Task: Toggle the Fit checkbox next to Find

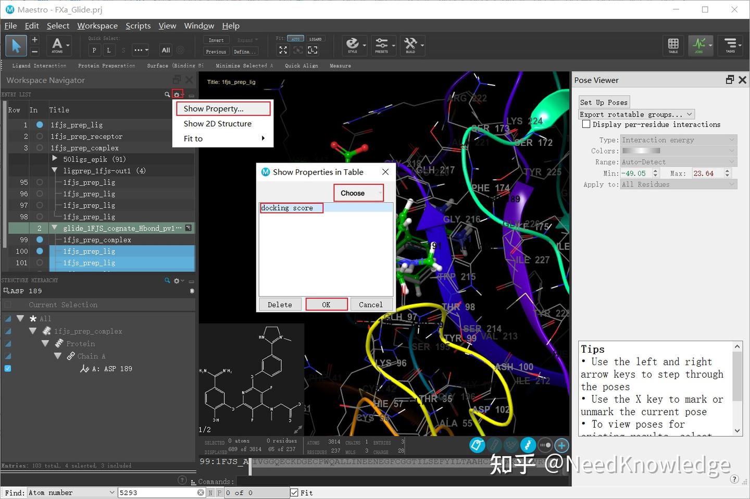Action: coord(294,492)
